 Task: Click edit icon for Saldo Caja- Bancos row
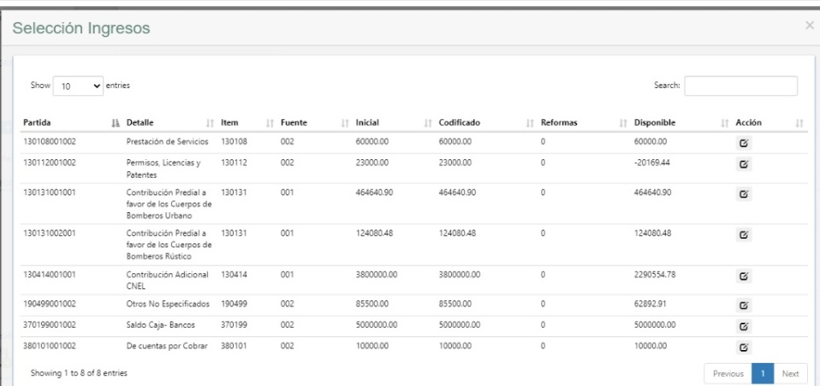tap(744, 326)
